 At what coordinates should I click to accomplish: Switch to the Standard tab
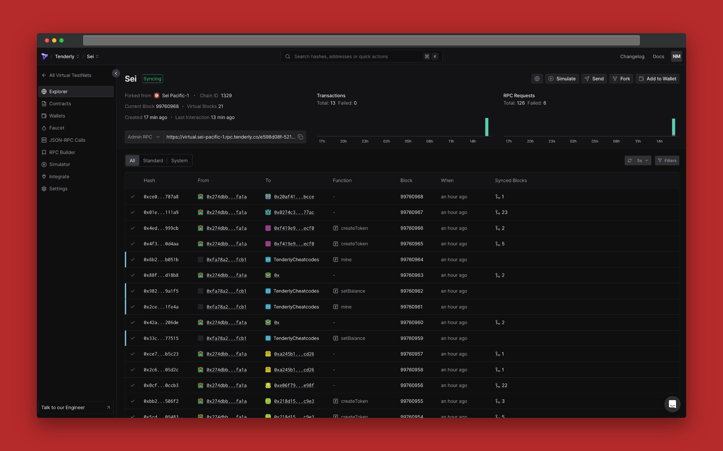click(x=153, y=161)
